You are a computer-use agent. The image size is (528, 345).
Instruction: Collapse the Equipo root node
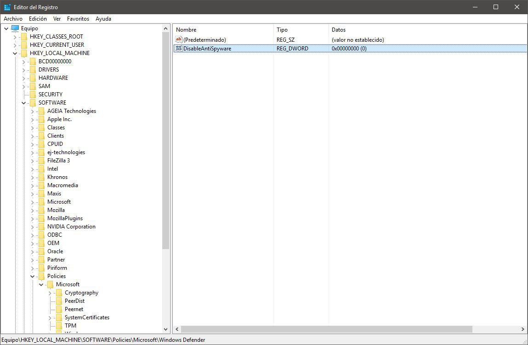click(6, 28)
